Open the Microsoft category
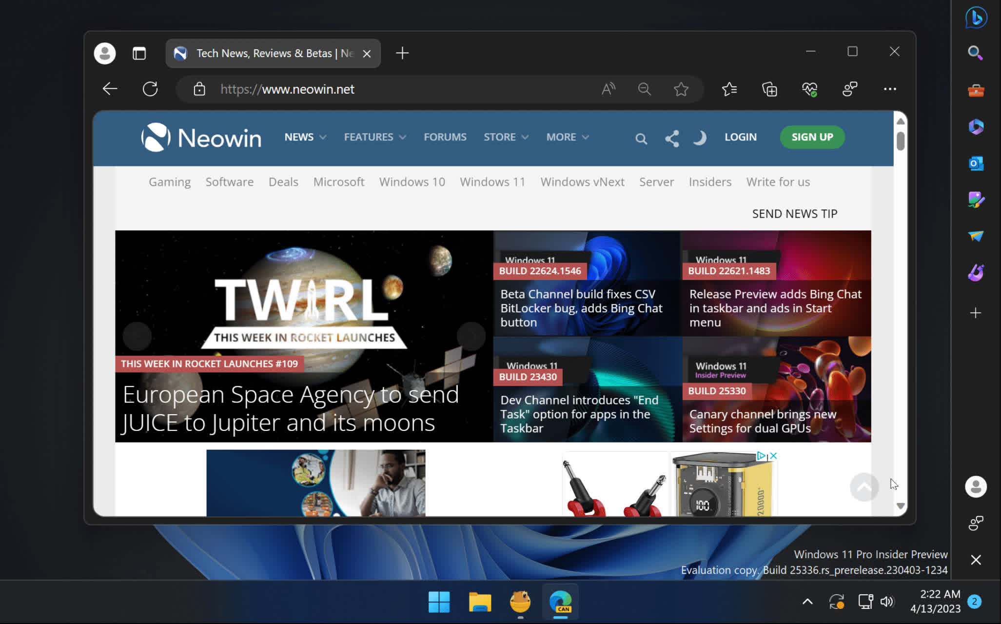The width and height of the screenshot is (1001, 624). (339, 182)
